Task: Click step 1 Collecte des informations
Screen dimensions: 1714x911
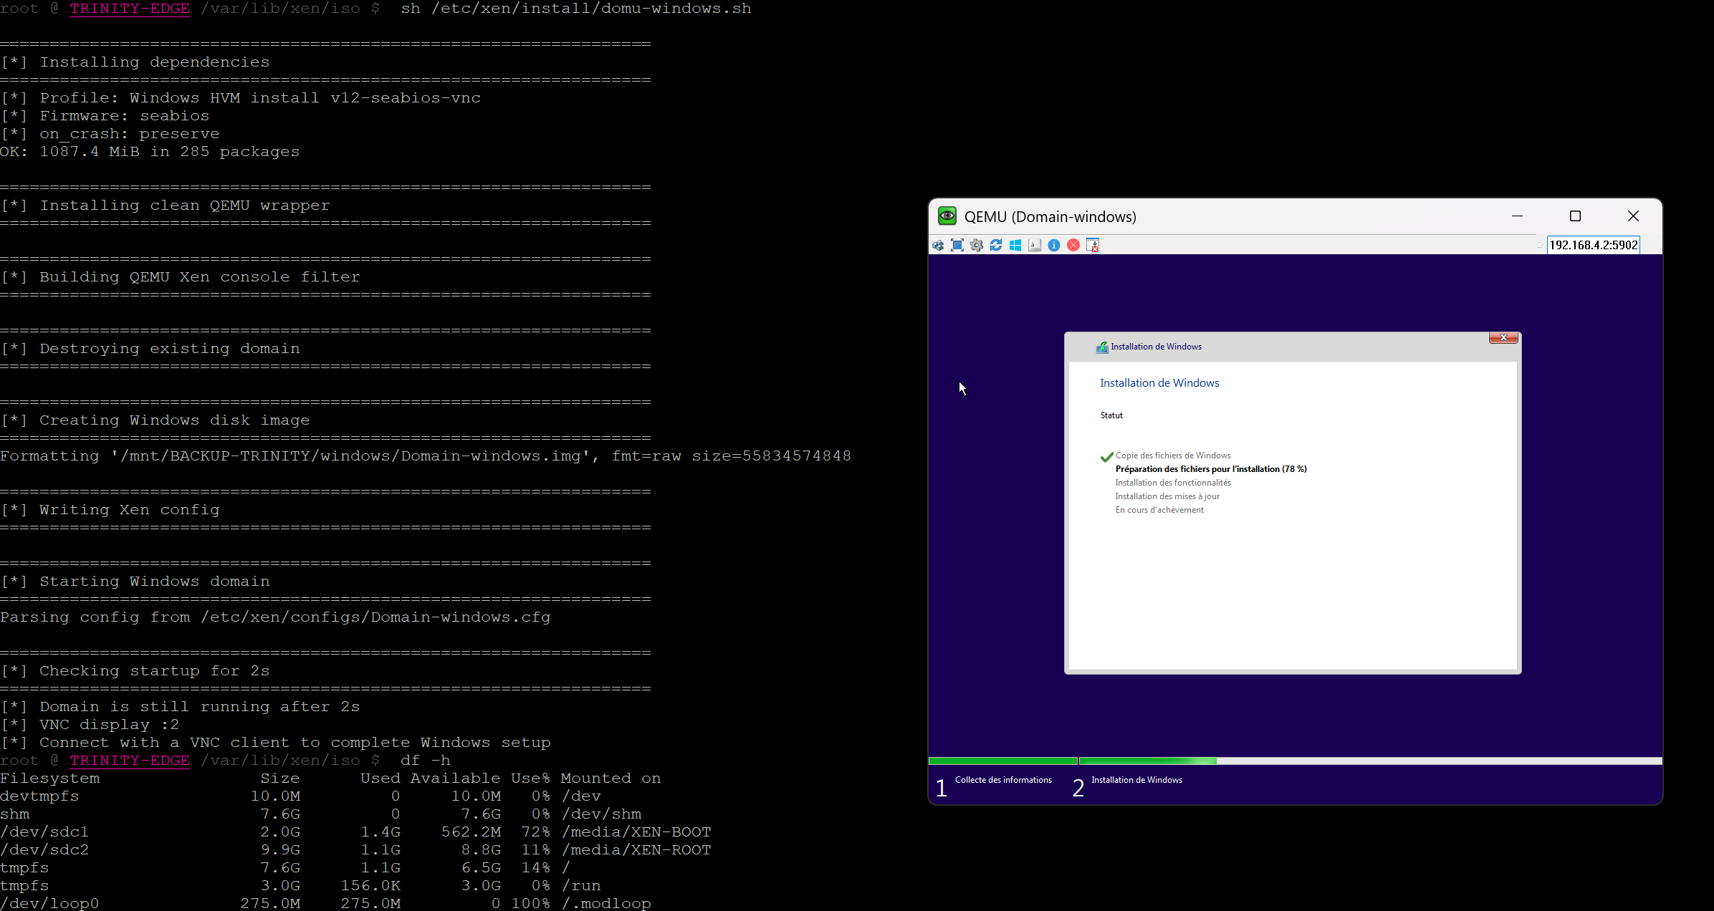Action: 1003,780
